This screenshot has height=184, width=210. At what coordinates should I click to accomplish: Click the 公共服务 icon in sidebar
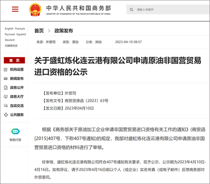(x=6, y=115)
